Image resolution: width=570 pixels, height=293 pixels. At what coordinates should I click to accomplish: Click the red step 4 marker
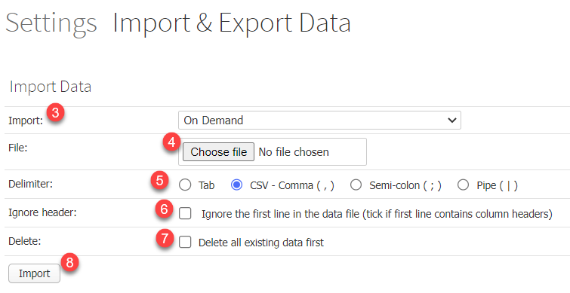pyautogui.click(x=171, y=142)
